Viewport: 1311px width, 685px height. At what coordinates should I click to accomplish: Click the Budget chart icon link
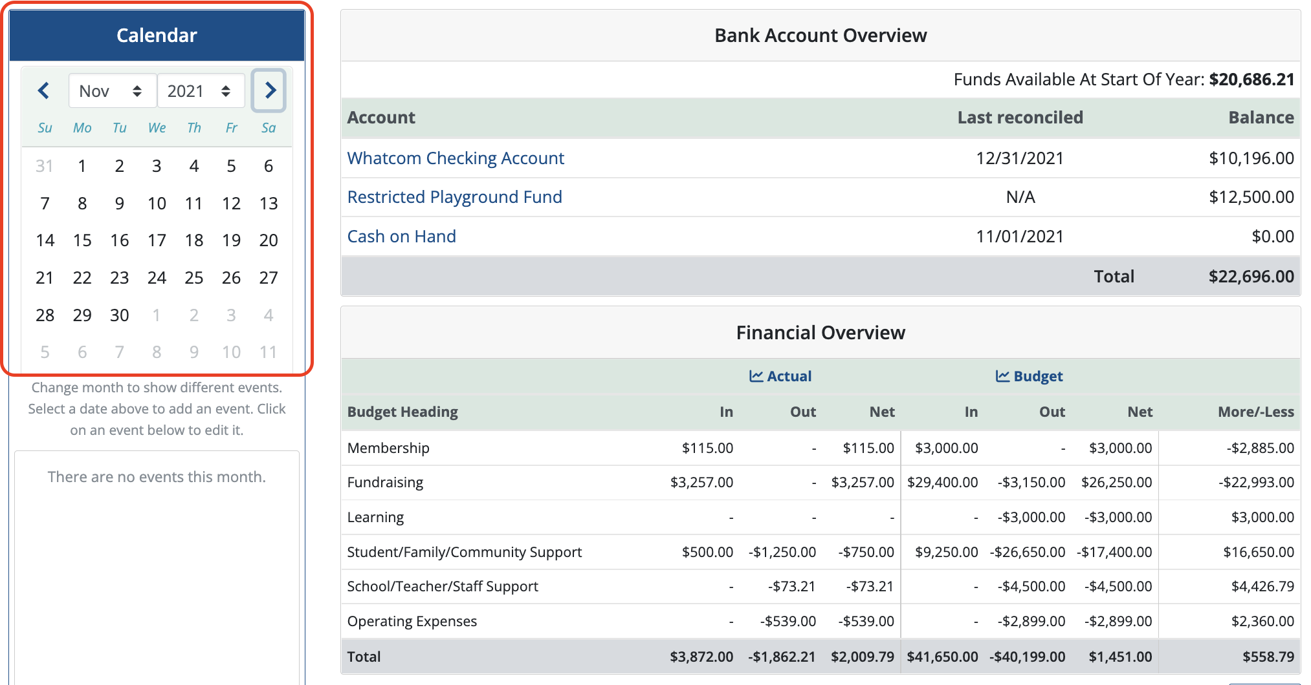pyautogui.click(x=1029, y=376)
